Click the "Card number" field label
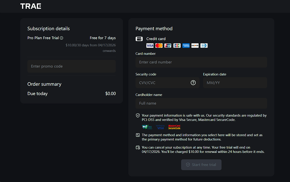 [145, 54]
